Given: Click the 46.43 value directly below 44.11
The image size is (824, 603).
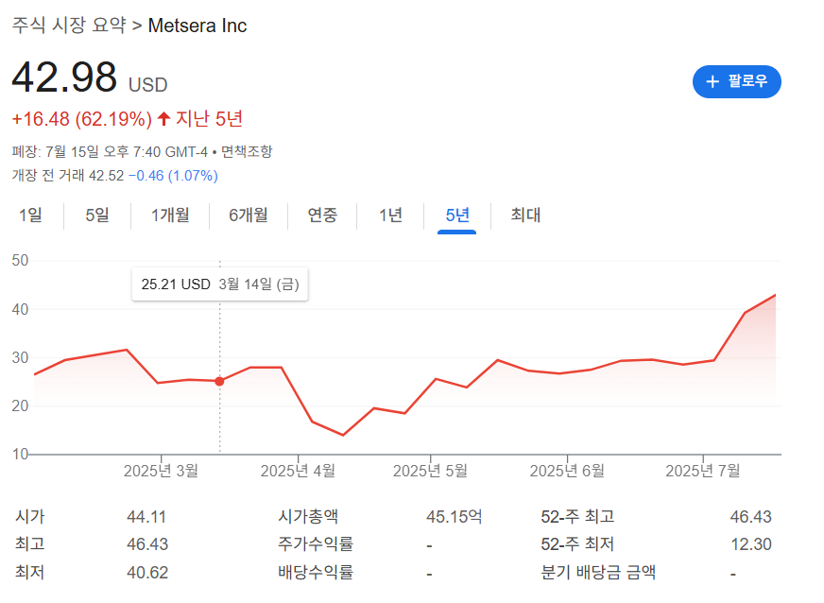Looking at the screenshot, I should tap(147, 544).
